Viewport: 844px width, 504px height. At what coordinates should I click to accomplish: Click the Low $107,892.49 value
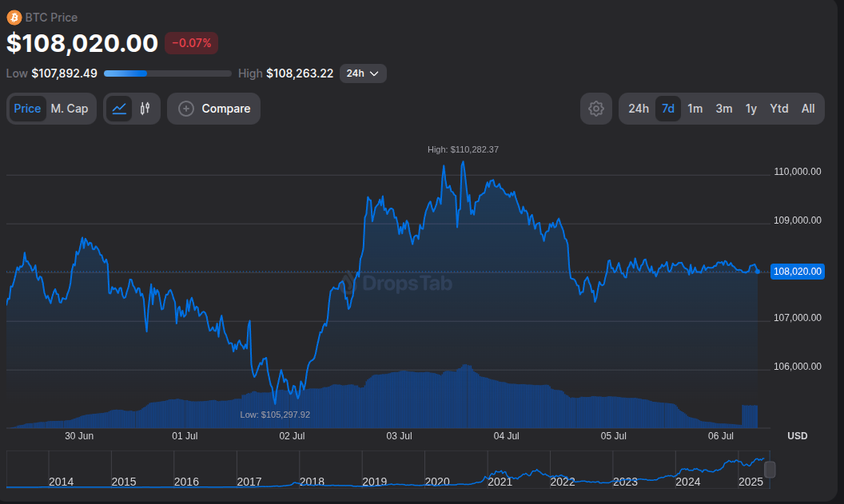64,73
